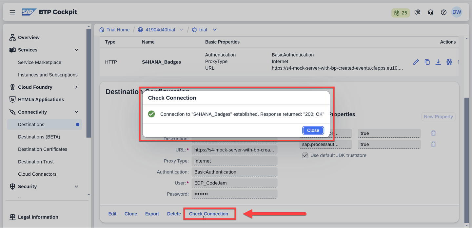
Task: Check connection via the network icon in Actions
Action: (x=449, y=62)
